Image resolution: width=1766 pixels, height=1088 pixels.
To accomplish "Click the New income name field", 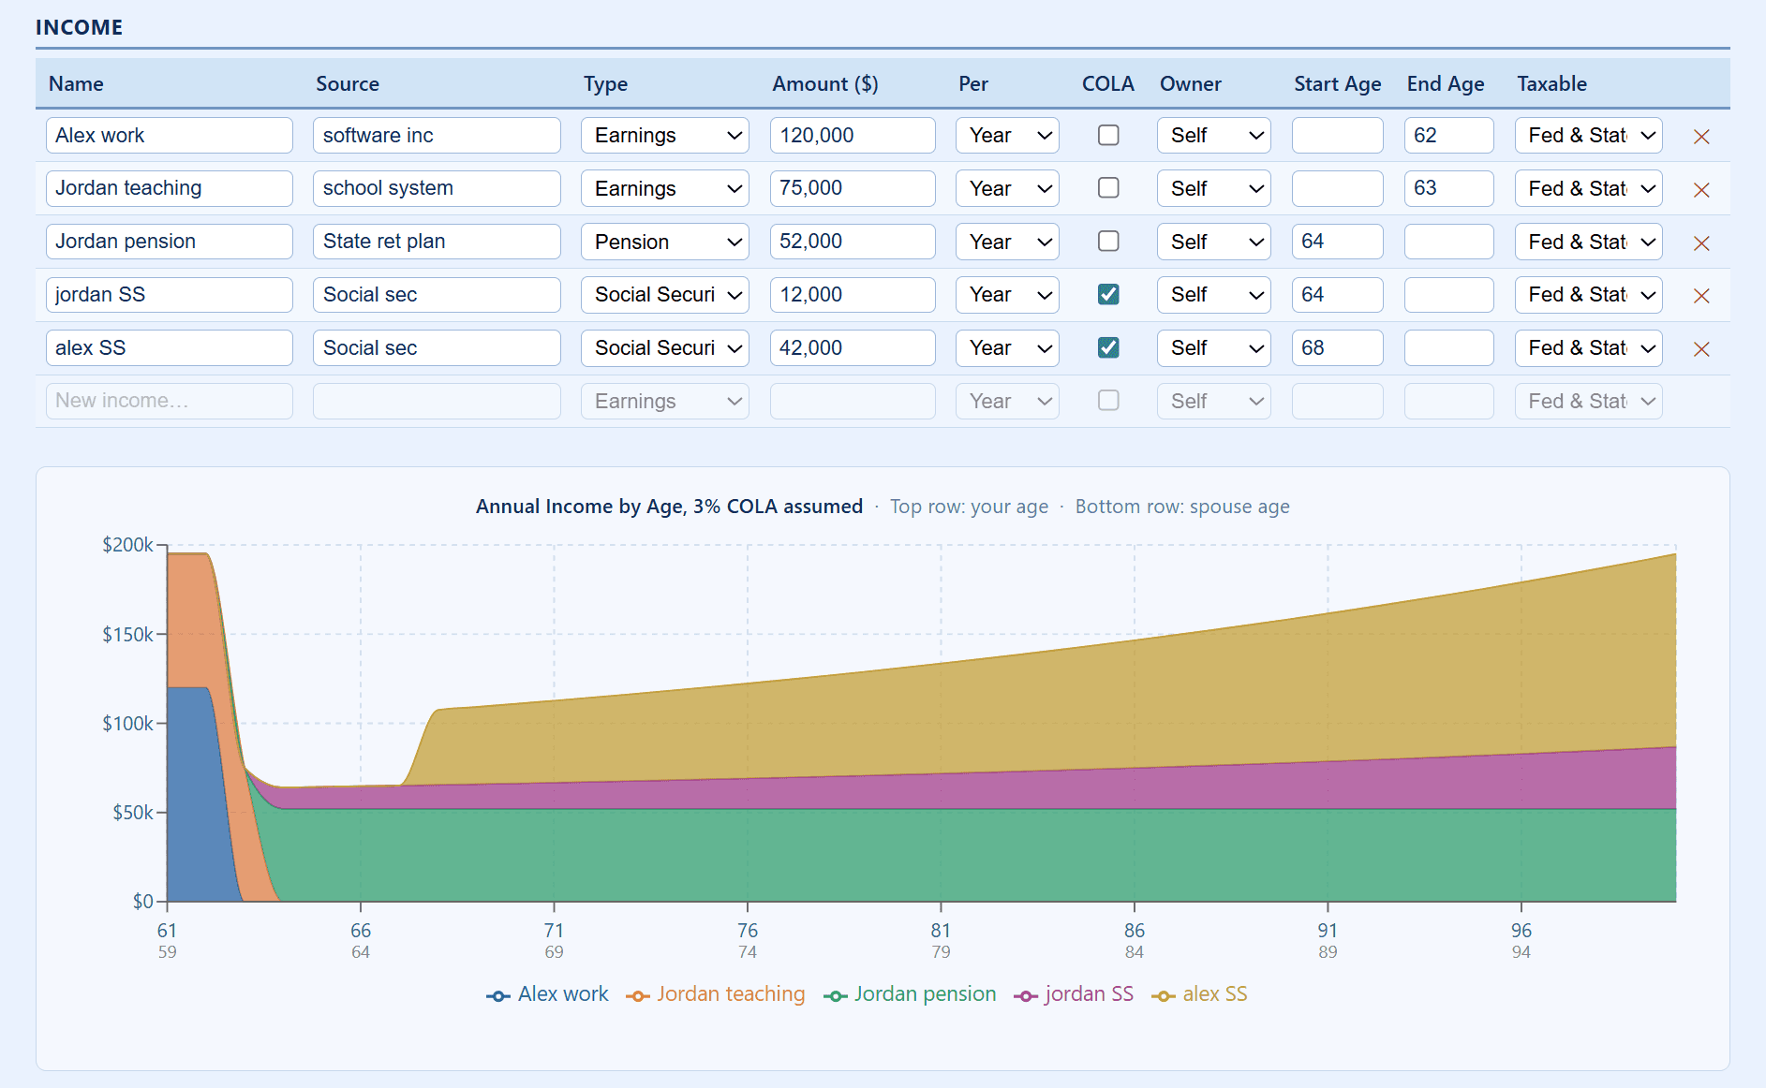I will pyautogui.click(x=169, y=401).
